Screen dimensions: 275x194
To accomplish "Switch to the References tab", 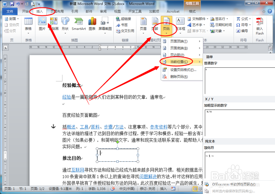I will [75, 11].
